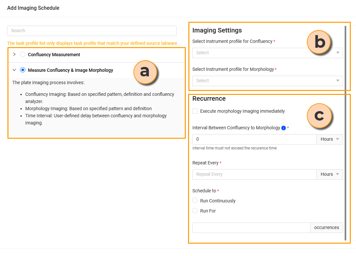Choose the Run Continuously option
This screenshot has width=356, height=256.
[195, 200]
